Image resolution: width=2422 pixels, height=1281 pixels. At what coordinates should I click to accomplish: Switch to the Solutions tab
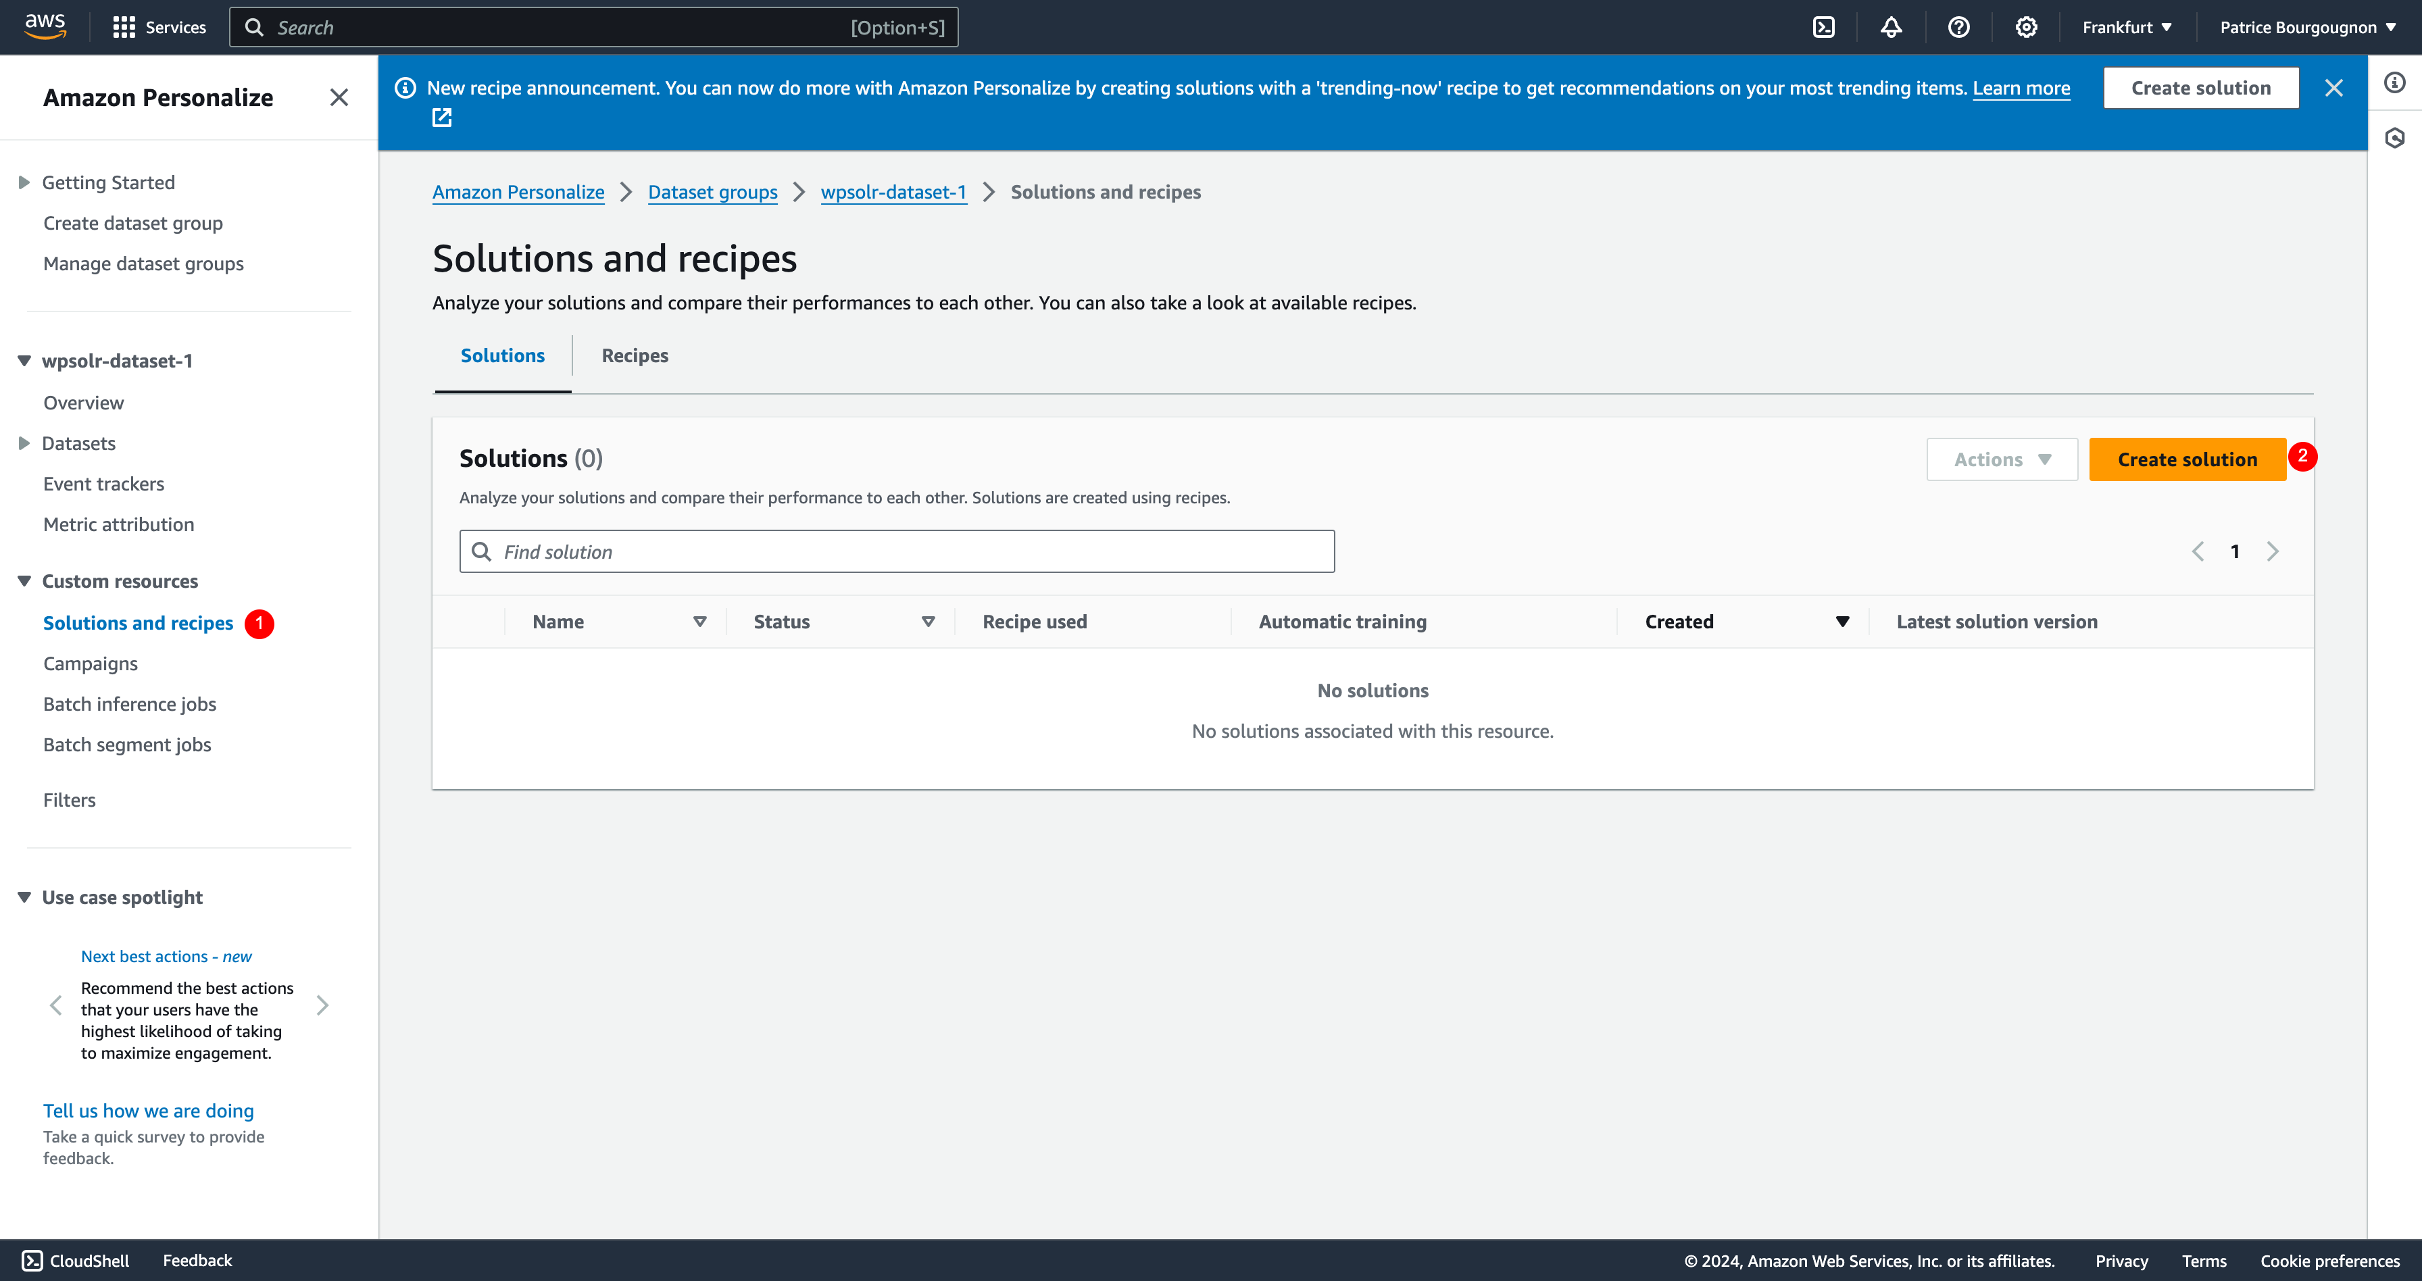[x=502, y=355]
